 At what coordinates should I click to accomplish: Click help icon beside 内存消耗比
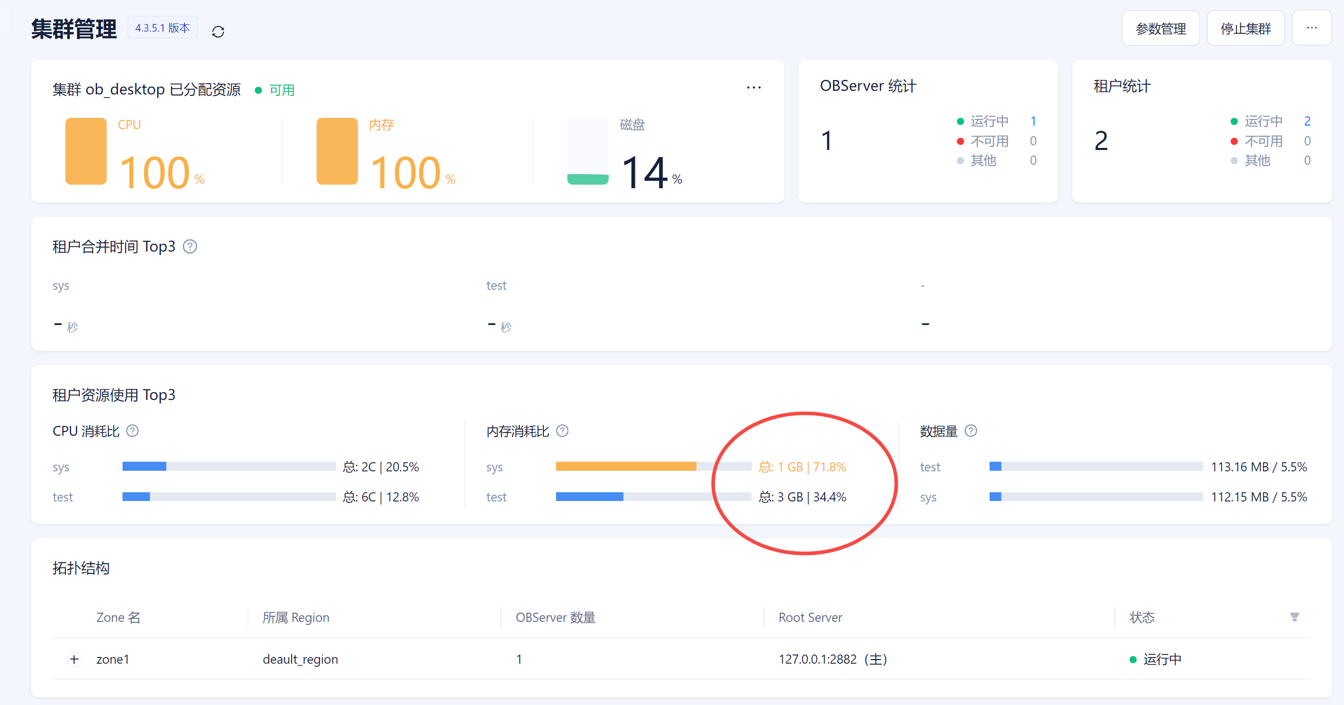point(562,431)
